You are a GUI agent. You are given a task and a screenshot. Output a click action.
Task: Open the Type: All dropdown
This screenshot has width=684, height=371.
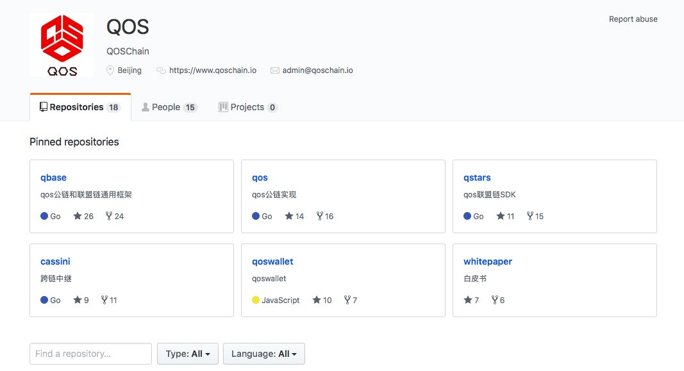point(188,354)
